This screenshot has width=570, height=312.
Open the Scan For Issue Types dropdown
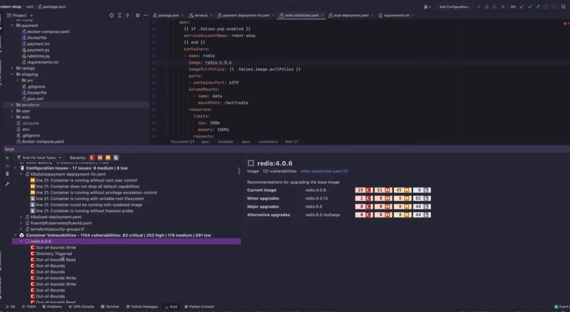click(39, 158)
